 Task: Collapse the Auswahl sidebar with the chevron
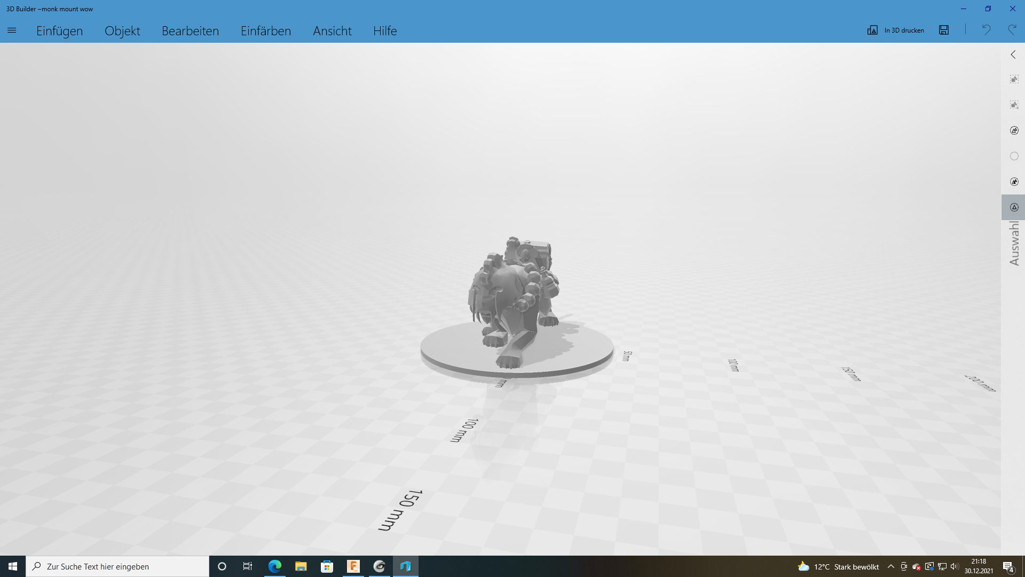(1013, 54)
